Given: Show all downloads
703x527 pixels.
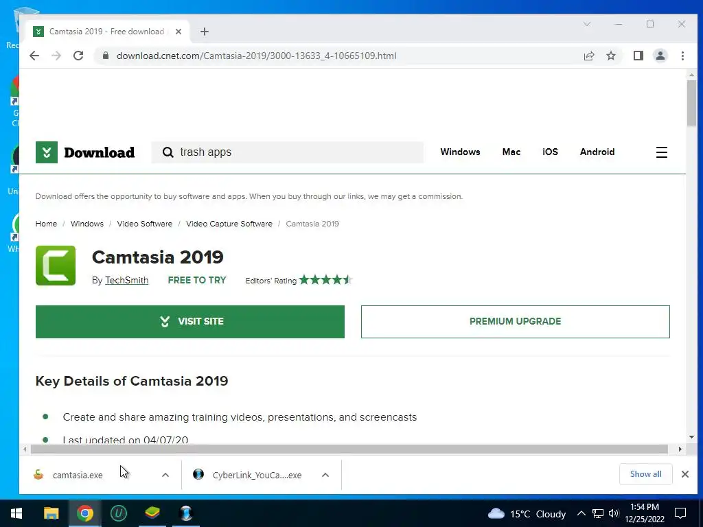Looking at the screenshot, I should coord(645,474).
